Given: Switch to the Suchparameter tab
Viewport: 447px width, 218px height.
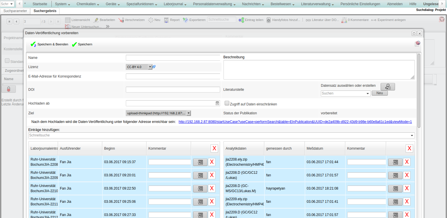Looking at the screenshot, I should click(15, 11).
